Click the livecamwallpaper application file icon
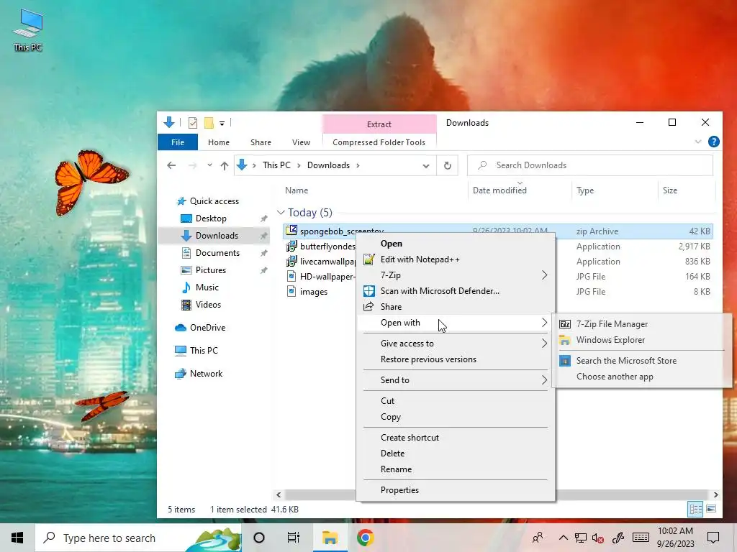The width and height of the screenshot is (737, 552). point(291,261)
